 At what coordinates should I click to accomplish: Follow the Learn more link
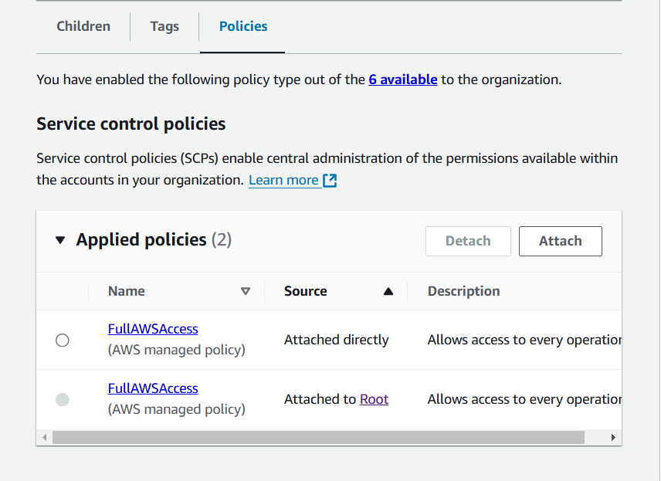click(283, 180)
